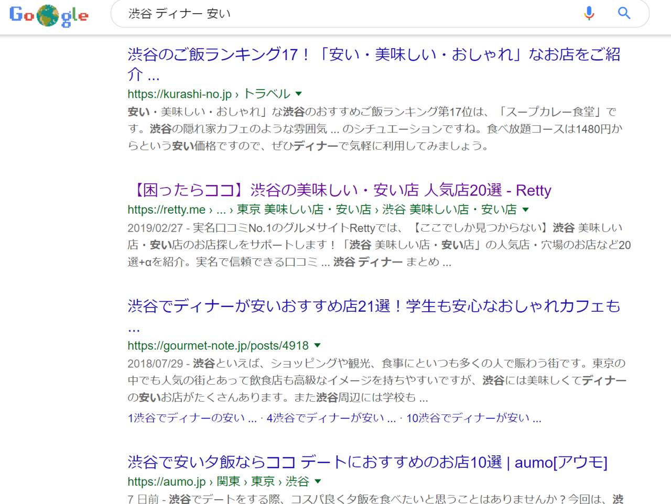Click the https://retty.me breadcrumb URL
671x504 pixels.
coord(322,210)
